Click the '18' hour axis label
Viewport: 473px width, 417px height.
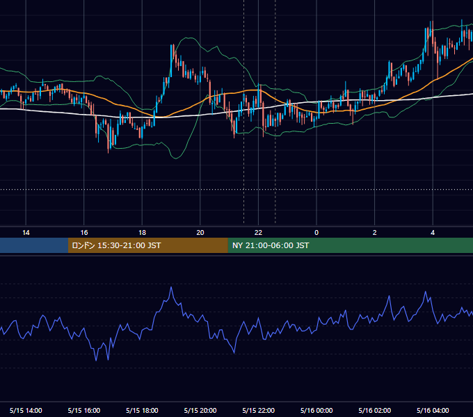click(x=142, y=233)
